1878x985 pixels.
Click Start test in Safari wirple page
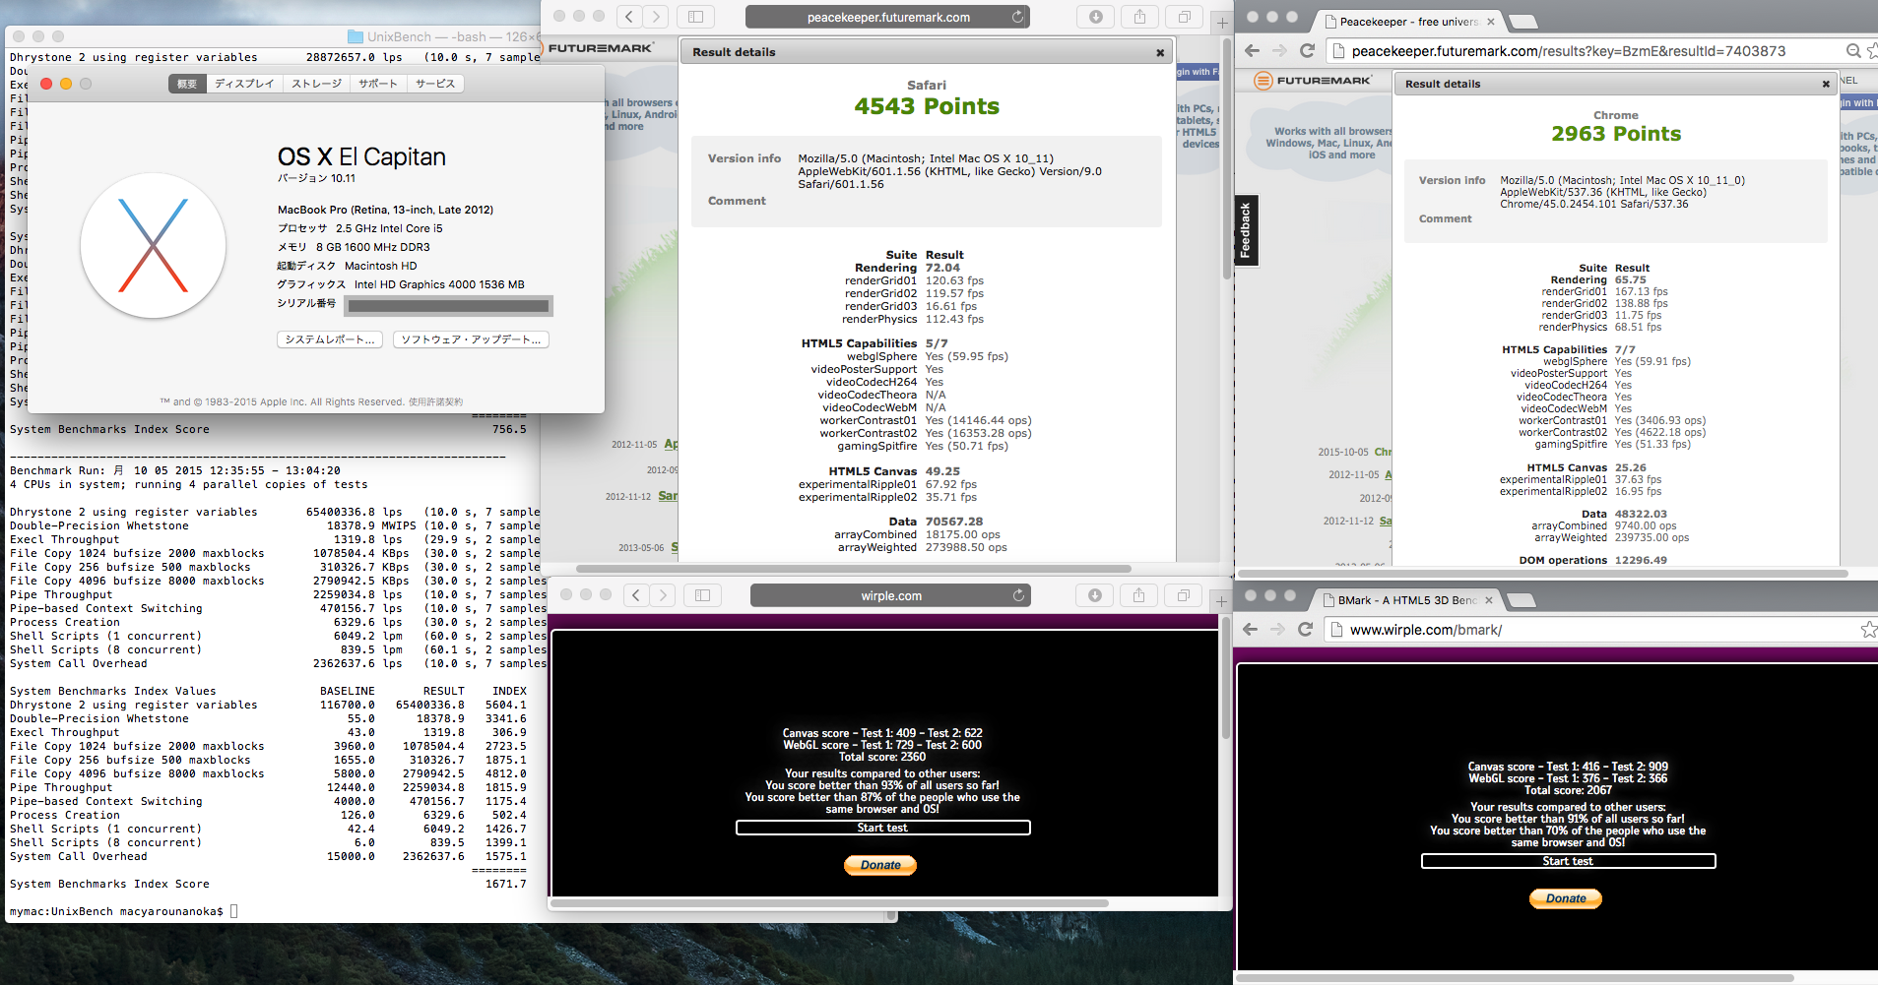coord(882,828)
